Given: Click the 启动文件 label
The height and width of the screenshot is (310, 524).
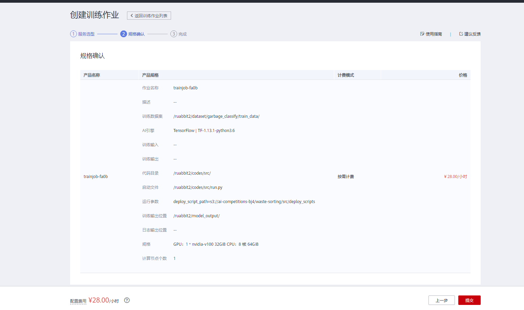Looking at the screenshot, I should point(150,187).
